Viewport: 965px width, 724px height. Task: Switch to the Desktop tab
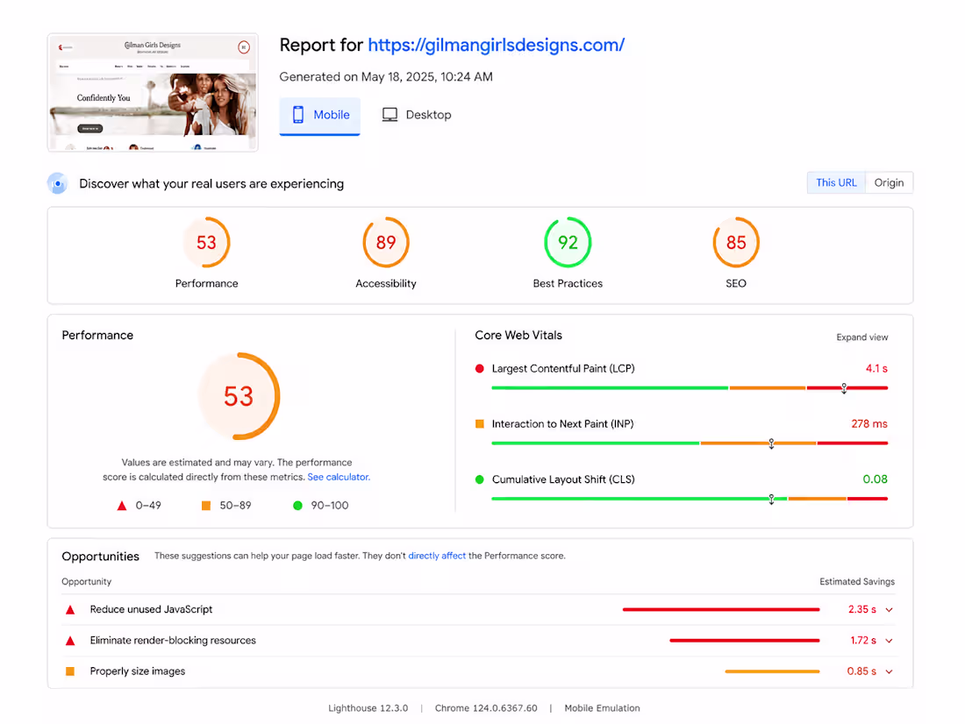[417, 115]
